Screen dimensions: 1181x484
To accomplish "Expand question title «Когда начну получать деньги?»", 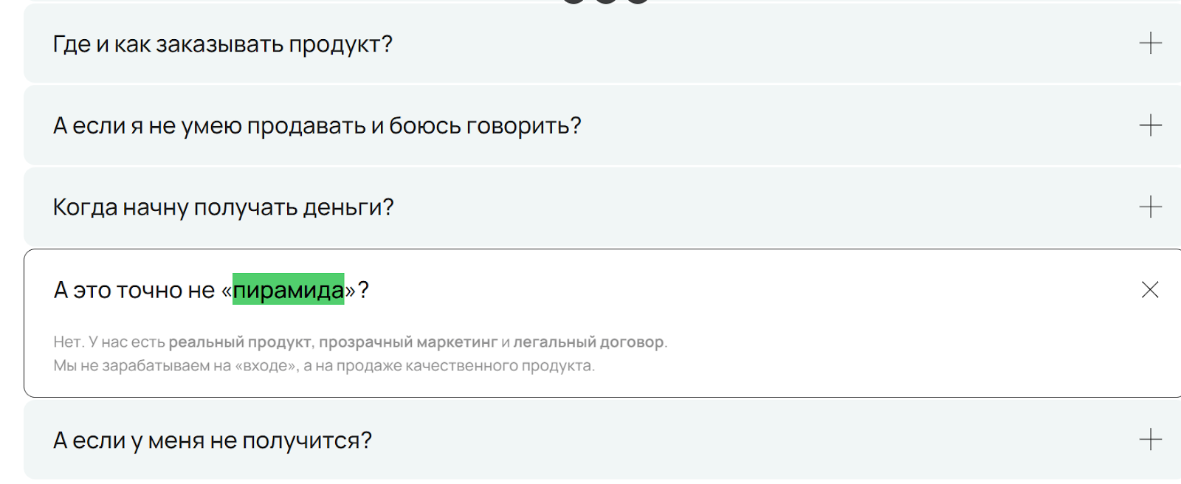I will point(223,207).
